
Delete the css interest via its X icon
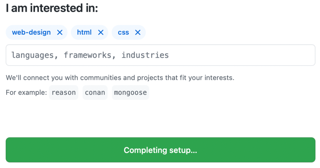coord(138,32)
